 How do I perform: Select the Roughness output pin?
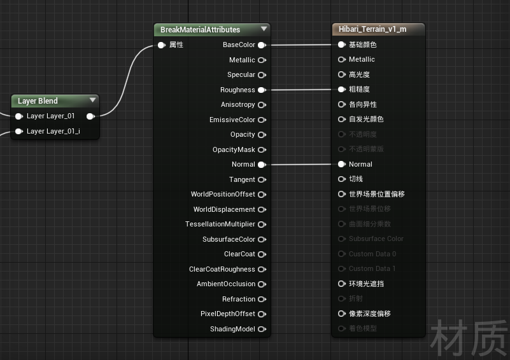tap(262, 90)
